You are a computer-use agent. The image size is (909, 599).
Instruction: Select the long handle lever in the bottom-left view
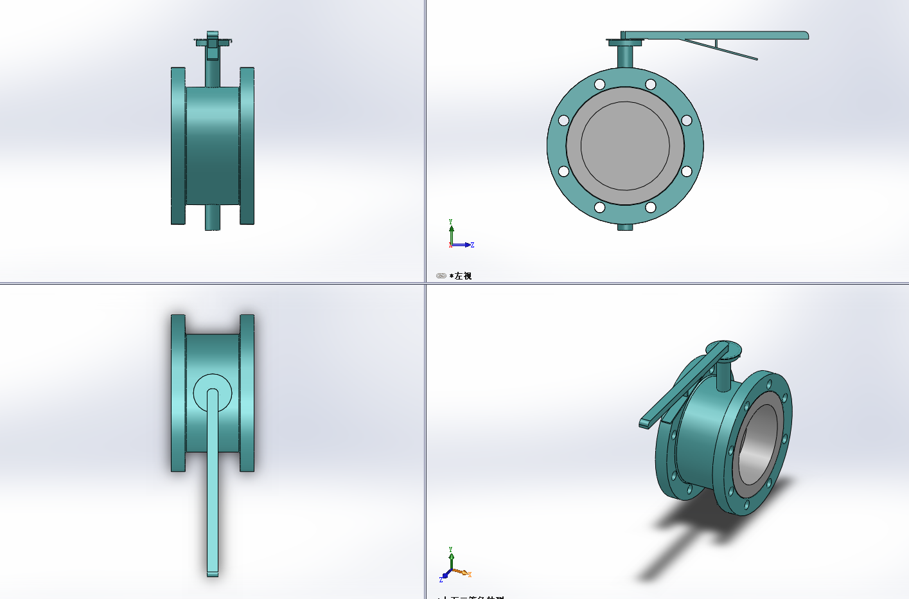click(x=213, y=482)
